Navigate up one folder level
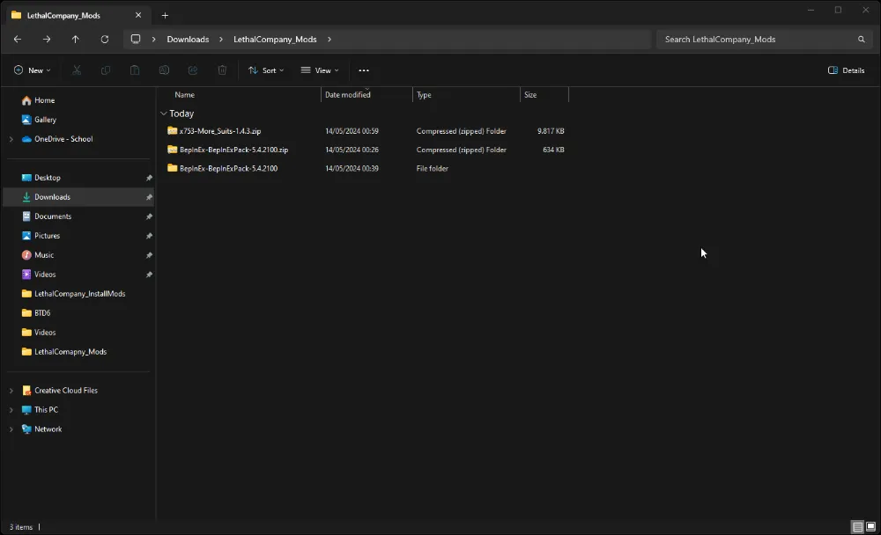 click(x=76, y=39)
